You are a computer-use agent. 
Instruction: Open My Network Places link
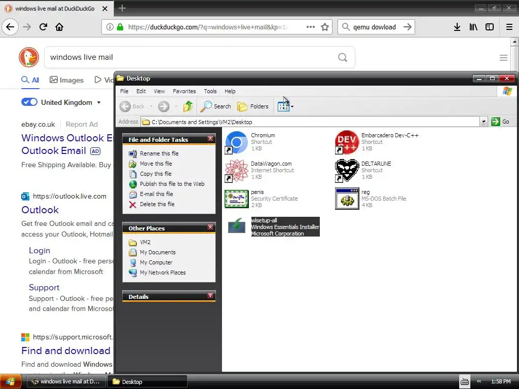[163, 273]
